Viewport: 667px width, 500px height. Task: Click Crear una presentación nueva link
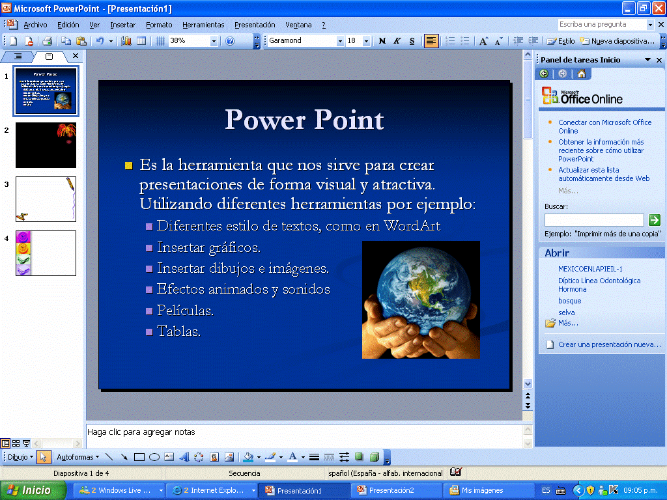point(610,344)
